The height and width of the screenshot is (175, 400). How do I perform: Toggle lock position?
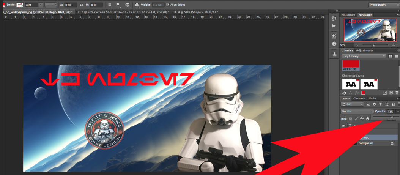362,119
